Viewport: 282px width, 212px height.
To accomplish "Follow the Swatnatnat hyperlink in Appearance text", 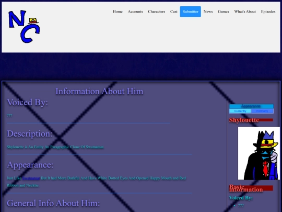I will coord(31,178).
